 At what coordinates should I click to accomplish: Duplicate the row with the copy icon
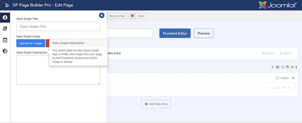click(282, 67)
